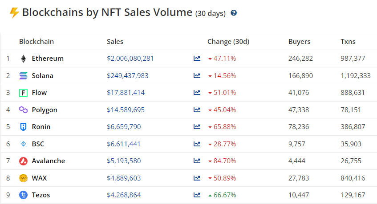The width and height of the screenshot is (377, 204).
Task: Sort by the Txns column header
Action: [x=348, y=42]
